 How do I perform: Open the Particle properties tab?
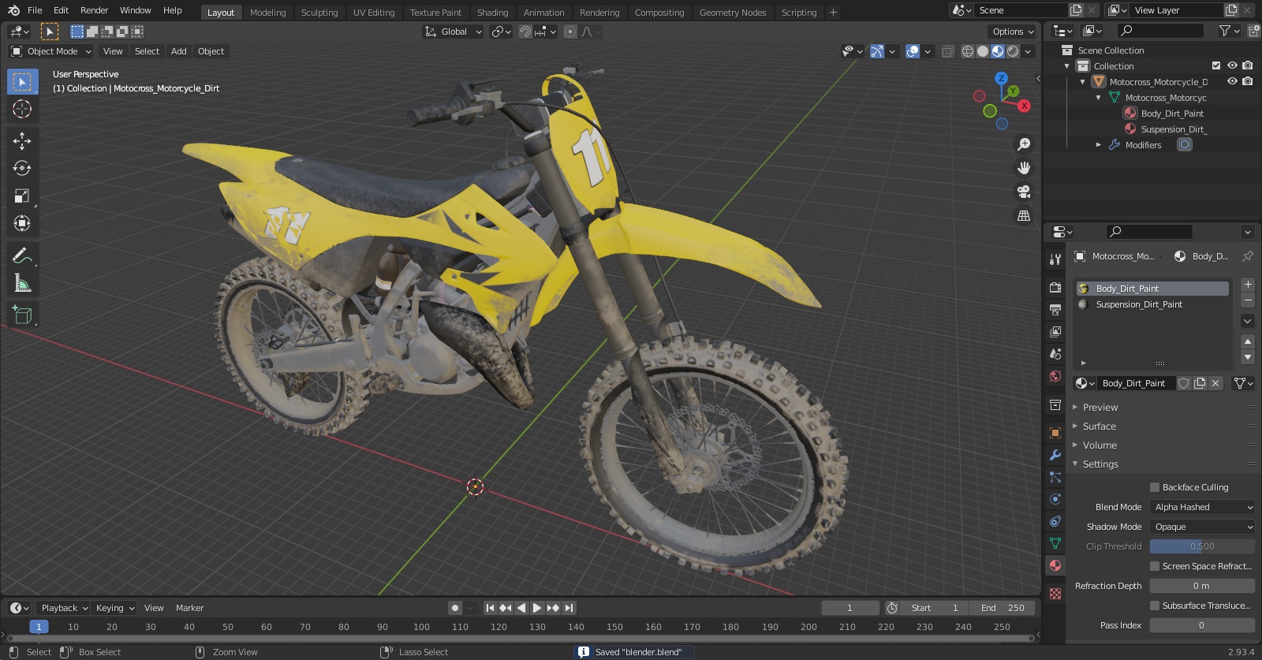1055,477
